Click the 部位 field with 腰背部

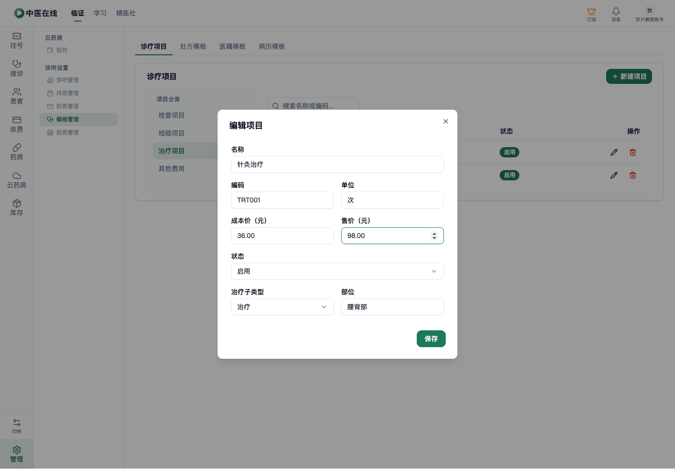(x=392, y=307)
